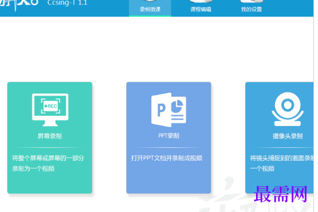
Task: Select the 屏幕录制 label
Action: (50, 136)
